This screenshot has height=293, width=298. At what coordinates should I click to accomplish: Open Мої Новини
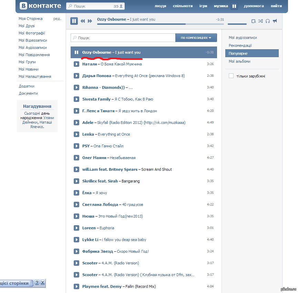pos(29,69)
